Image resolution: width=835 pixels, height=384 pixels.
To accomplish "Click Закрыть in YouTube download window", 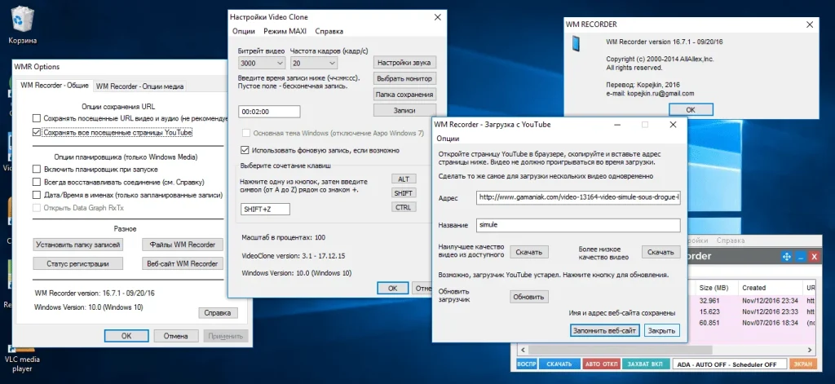I will pos(662,331).
